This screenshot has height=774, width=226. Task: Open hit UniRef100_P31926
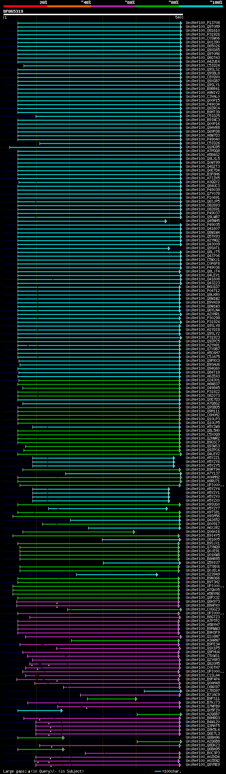pyautogui.click(x=203, y=35)
